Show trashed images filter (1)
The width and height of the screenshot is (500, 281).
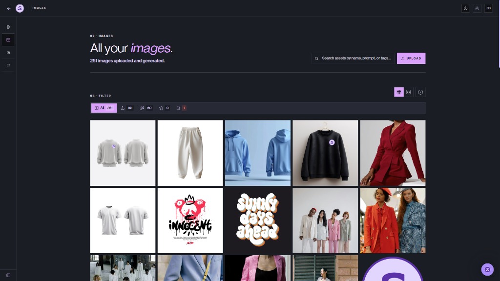click(181, 108)
